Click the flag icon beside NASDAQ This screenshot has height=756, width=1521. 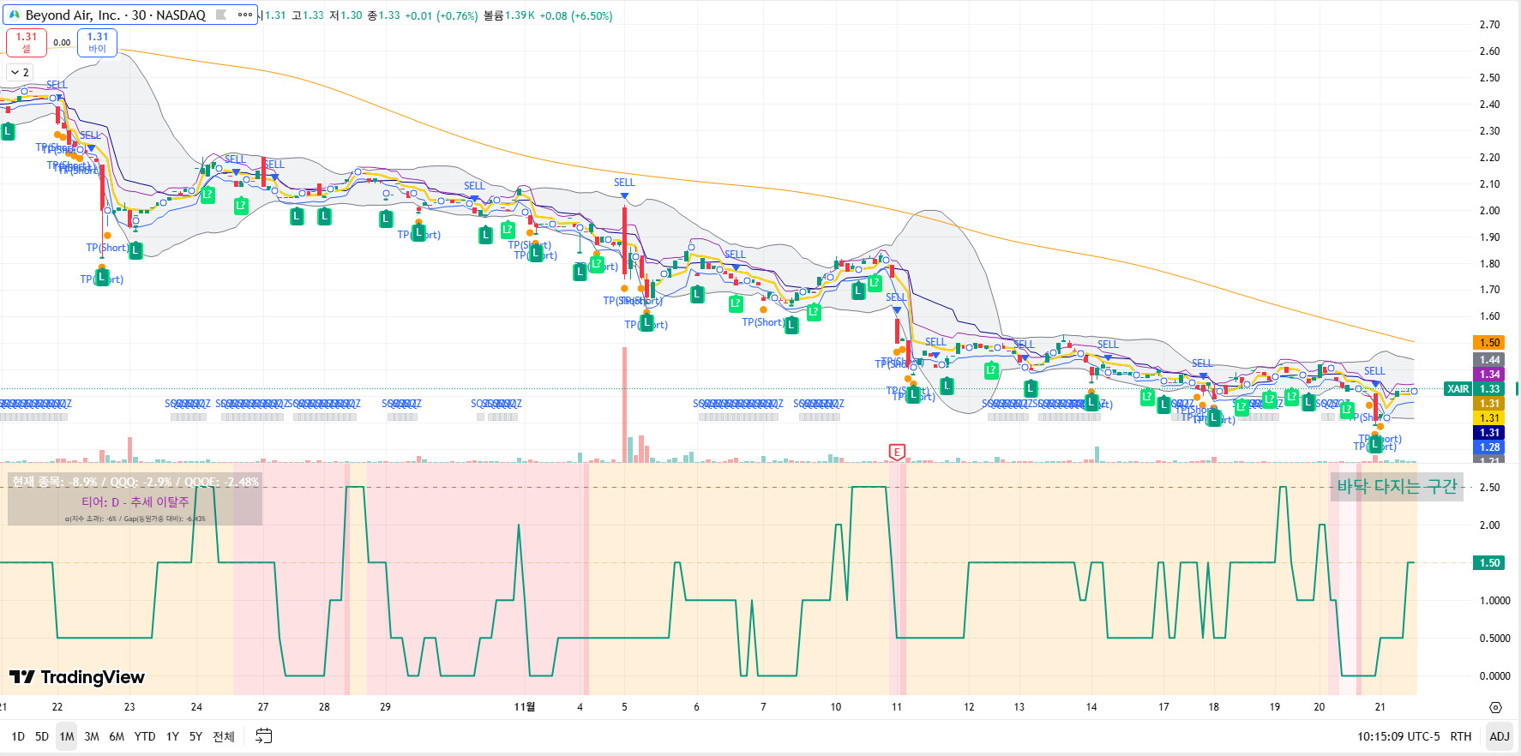click(221, 15)
